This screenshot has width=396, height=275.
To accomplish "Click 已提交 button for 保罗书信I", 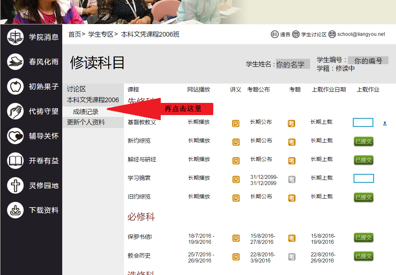I will pos(363,237).
